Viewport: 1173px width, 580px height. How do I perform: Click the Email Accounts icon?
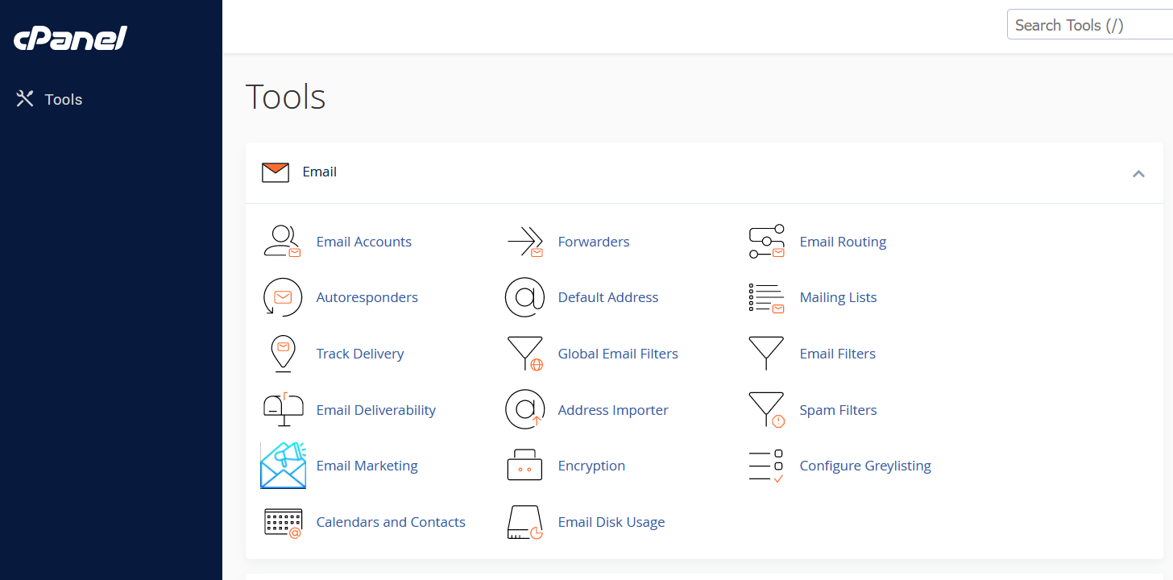[283, 242]
